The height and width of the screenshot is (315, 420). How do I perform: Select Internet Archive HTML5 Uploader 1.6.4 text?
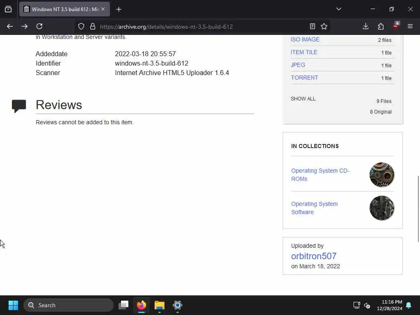[172, 73]
